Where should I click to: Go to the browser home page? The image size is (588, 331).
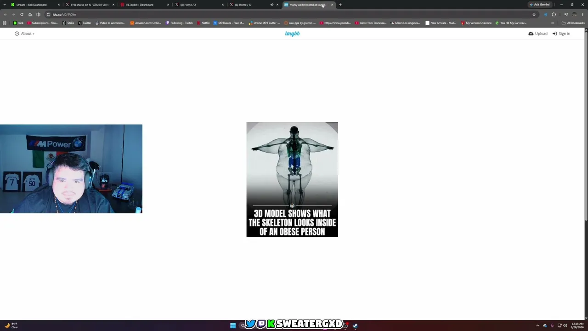[x=30, y=14]
